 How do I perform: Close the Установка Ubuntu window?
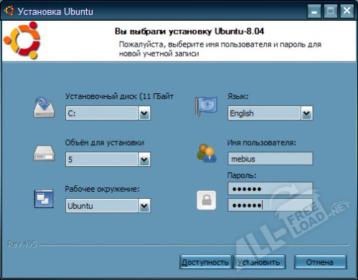(x=347, y=11)
